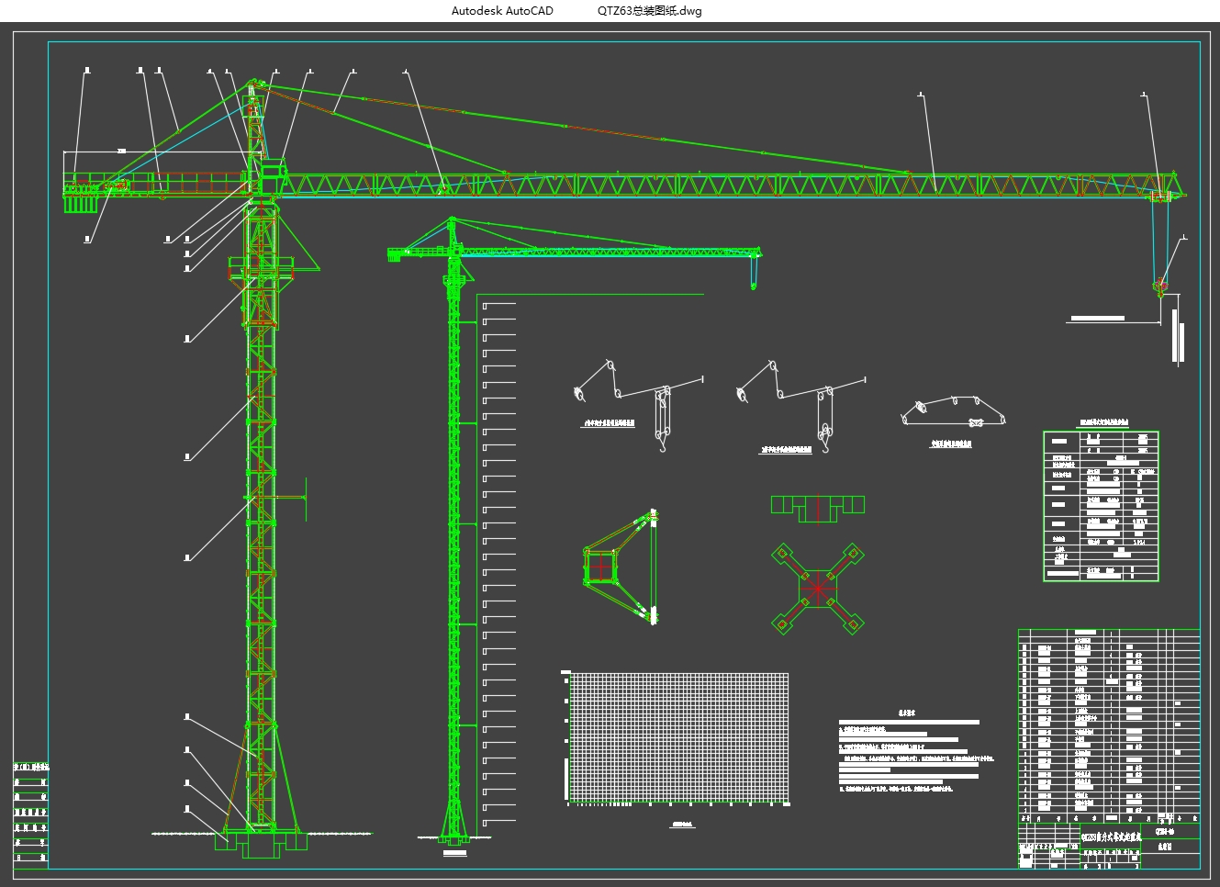The height and width of the screenshot is (887, 1220).
Task: Select the trolley rope reeving diagram on the right
Action: [953, 413]
